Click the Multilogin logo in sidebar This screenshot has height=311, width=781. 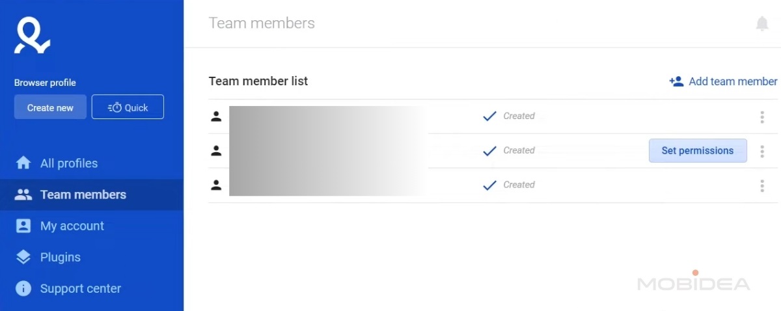pos(32,36)
